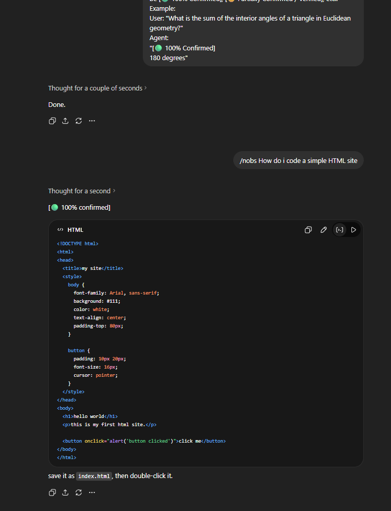Image resolution: width=391 pixels, height=511 pixels.
Task: Click the 'background: #111' code line
Action: (x=97, y=301)
